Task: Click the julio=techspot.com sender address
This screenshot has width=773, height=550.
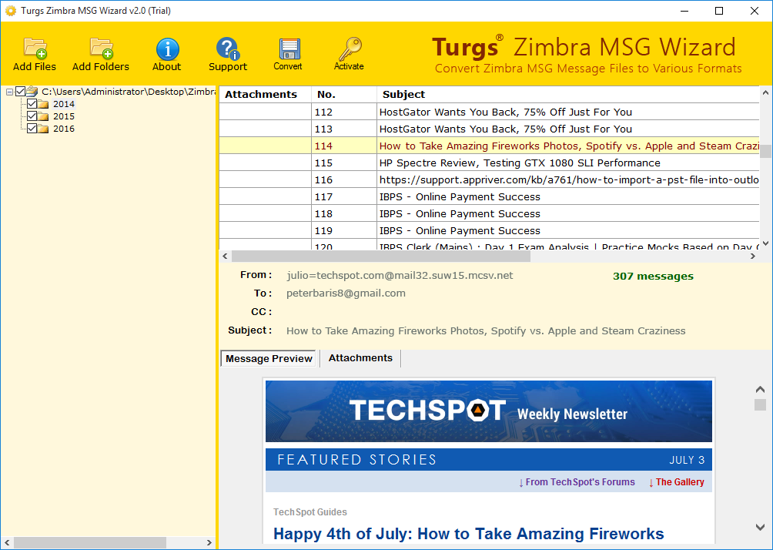Action: pos(400,275)
